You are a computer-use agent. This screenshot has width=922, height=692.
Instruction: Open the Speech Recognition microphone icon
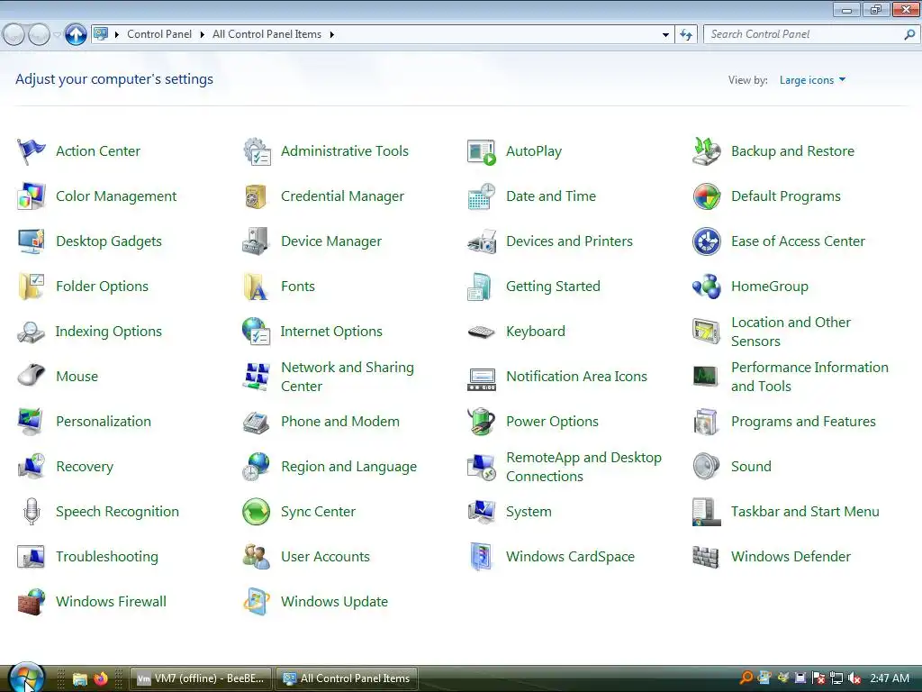[x=32, y=512]
